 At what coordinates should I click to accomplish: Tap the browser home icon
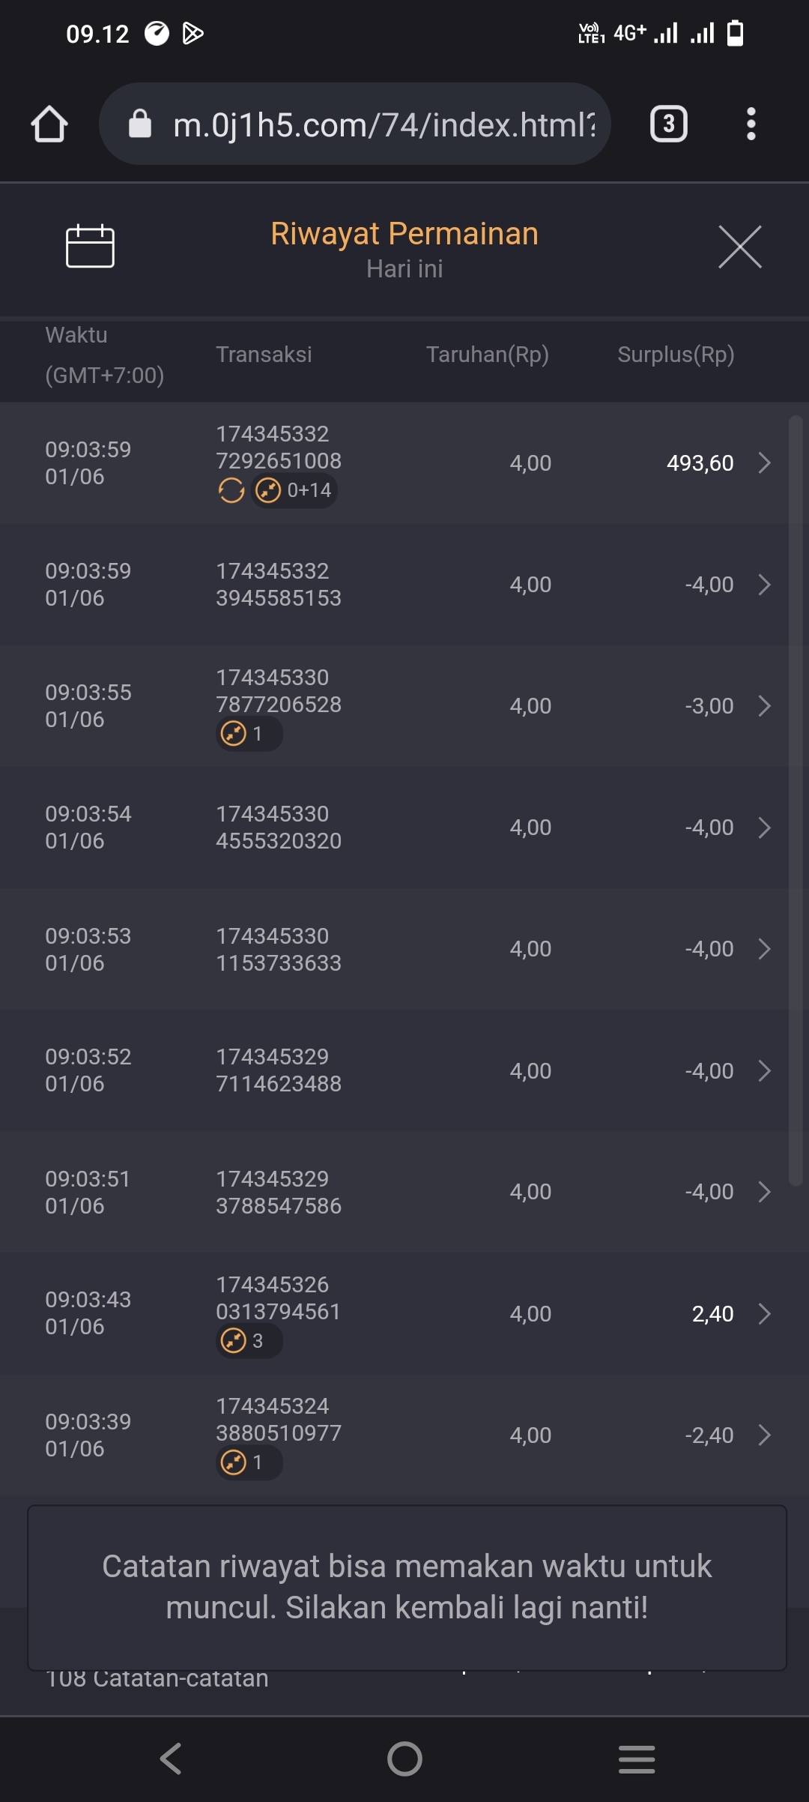click(x=49, y=124)
